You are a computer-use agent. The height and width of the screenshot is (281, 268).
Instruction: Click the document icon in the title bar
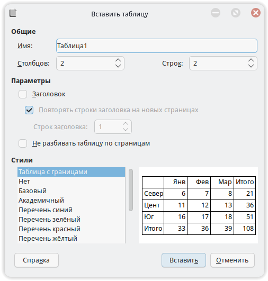(13, 13)
